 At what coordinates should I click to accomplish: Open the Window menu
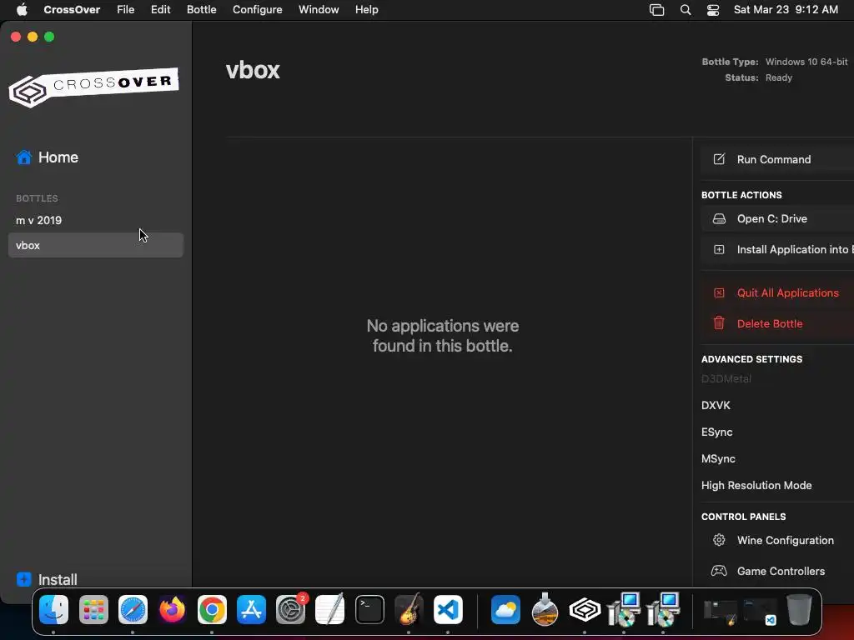coord(319,9)
